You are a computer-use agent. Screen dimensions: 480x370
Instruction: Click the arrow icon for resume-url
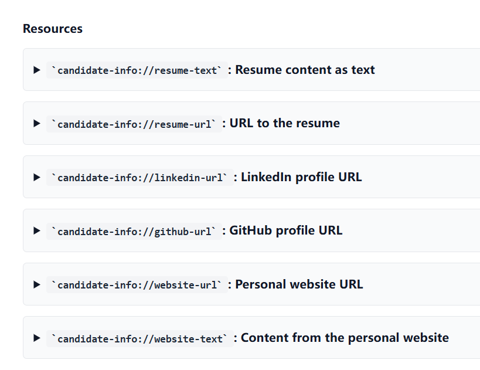click(36, 123)
